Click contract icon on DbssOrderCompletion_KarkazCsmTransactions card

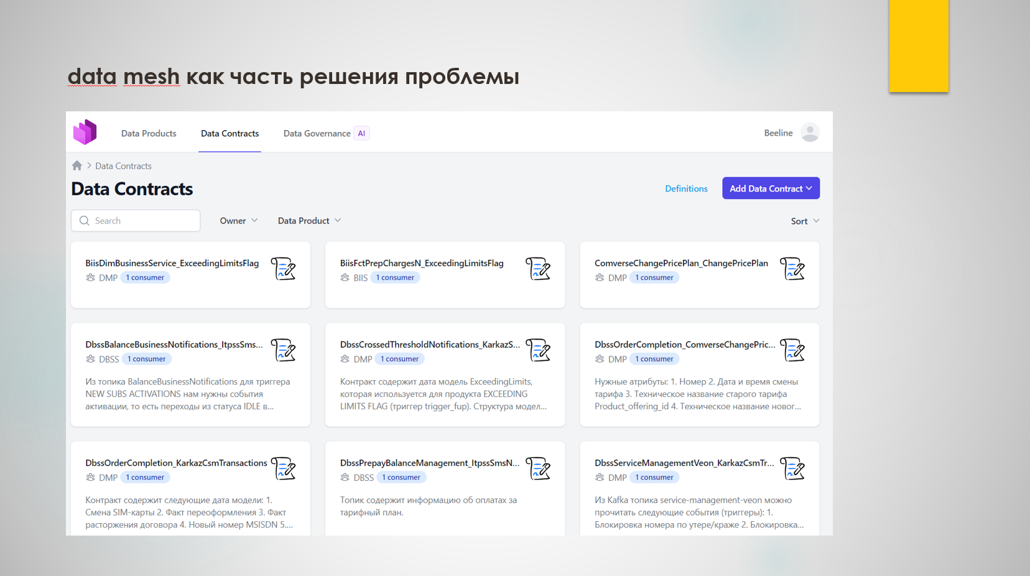pos(284,469)
